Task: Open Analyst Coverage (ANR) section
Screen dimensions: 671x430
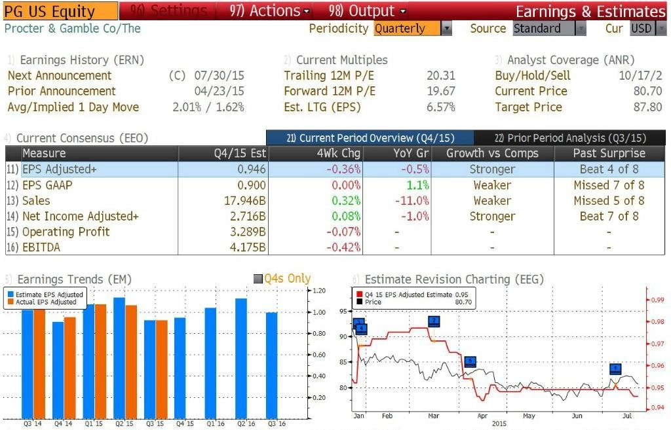Action: coord(565,60)
